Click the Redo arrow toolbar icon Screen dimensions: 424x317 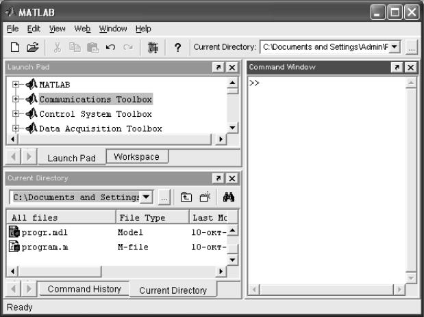pos(128,48)
